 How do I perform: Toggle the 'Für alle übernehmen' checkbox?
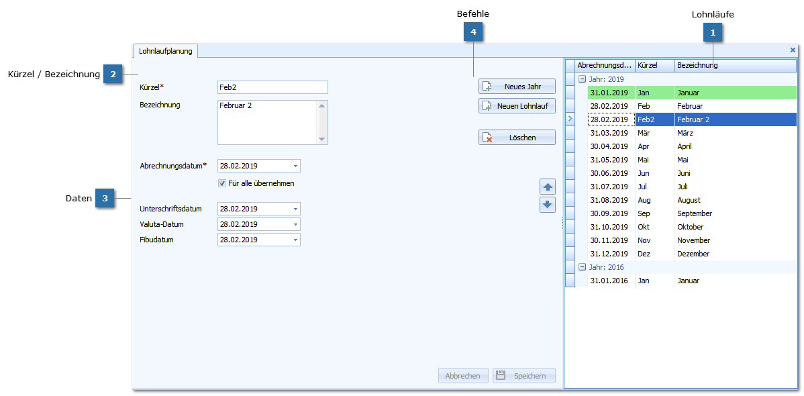point(222,183)
